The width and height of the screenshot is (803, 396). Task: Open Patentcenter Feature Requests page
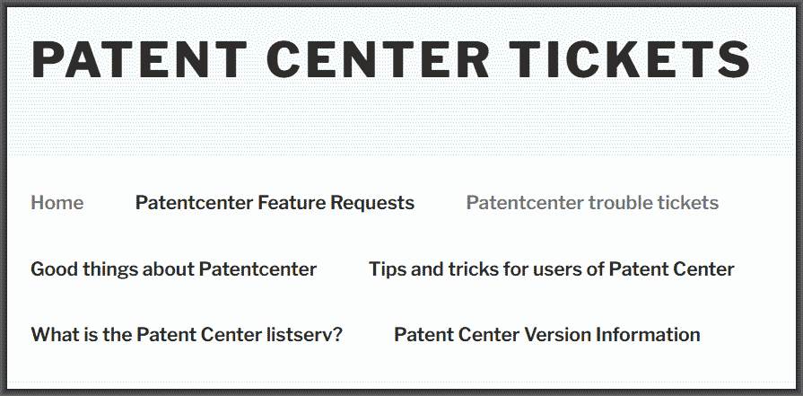tap(275, 203)
